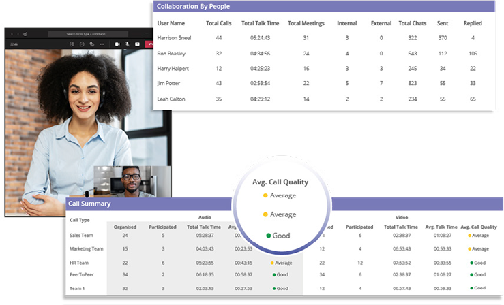The image size is (504, 305).
Task: Open the meeting chat icon
Action: 82,44
